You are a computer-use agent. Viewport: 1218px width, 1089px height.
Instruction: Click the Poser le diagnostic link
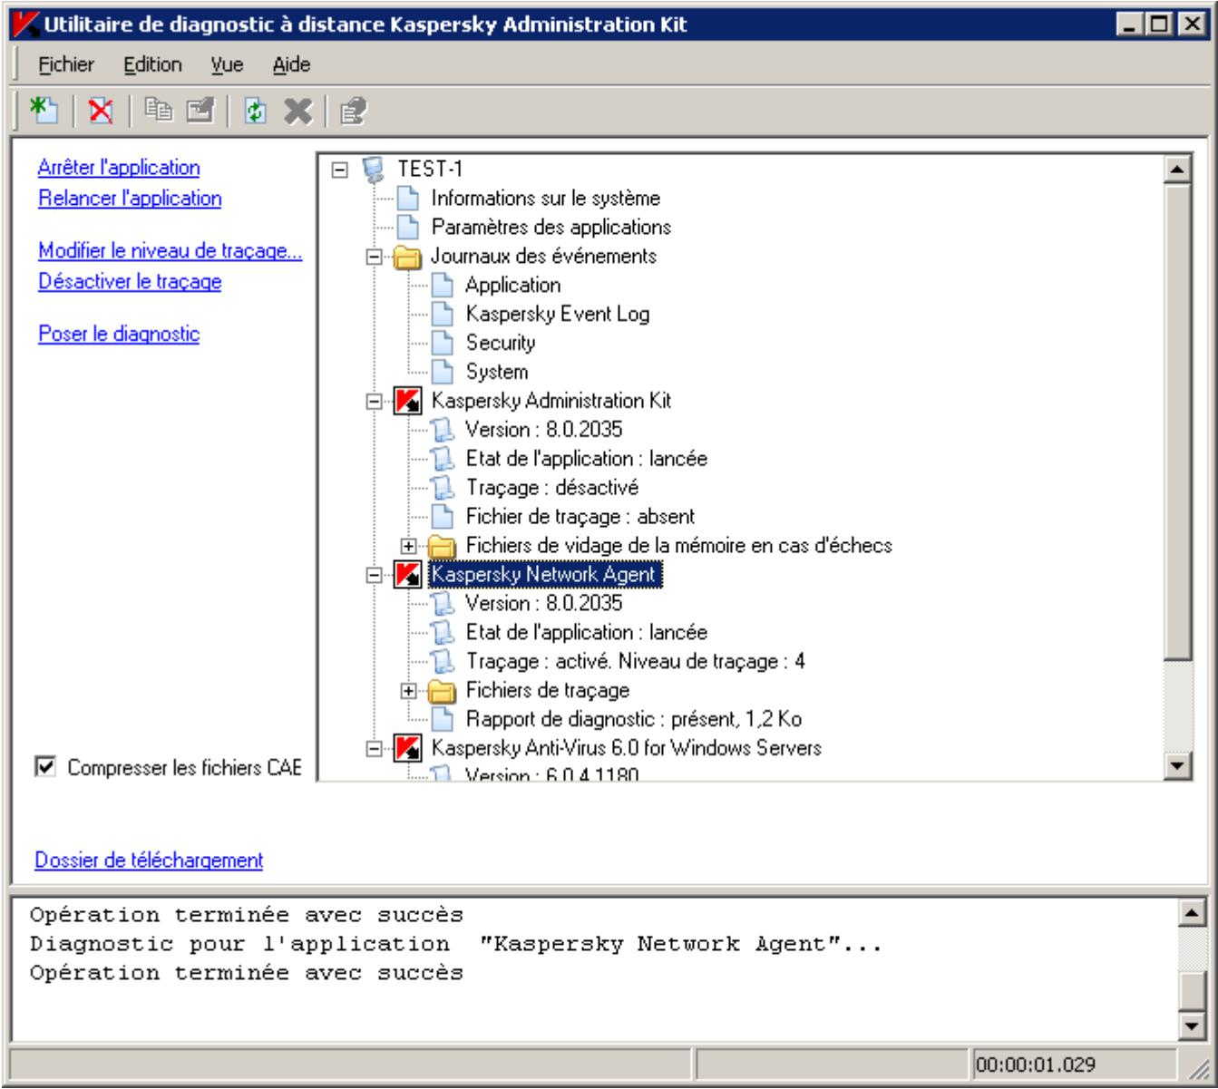[x=119, y=335]
